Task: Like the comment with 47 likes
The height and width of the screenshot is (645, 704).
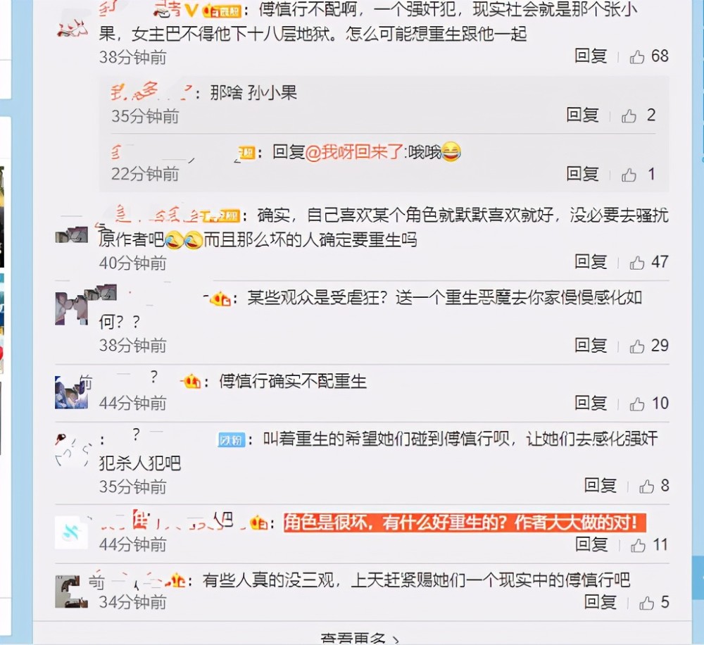Action: pyautogui.click(x=636, y=263)
